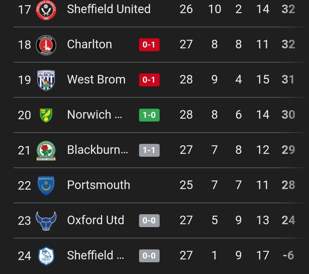Select the Norwich City canary crest

46,115
